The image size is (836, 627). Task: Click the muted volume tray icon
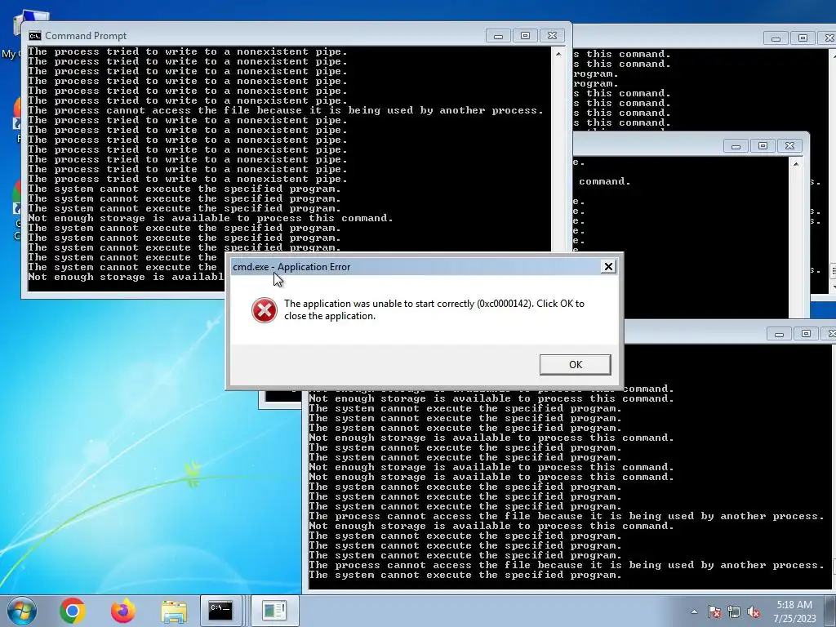pyautogui.click(x=754, y=611)
